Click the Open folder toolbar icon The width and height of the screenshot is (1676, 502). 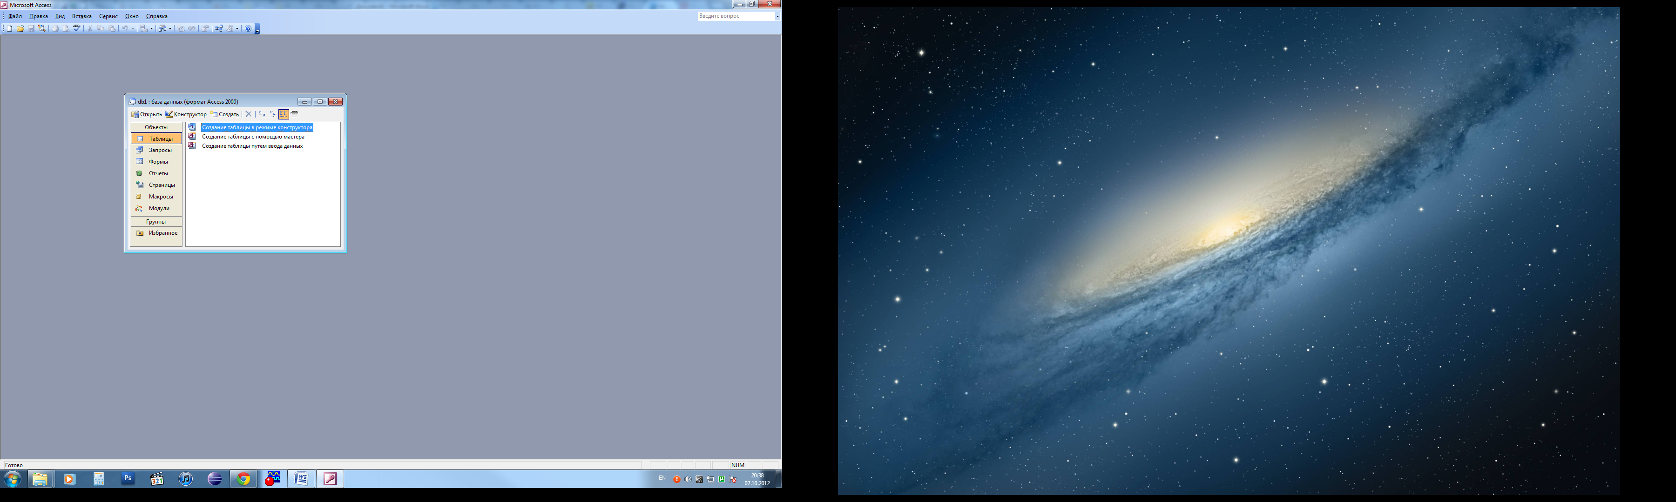pos(20,28)
